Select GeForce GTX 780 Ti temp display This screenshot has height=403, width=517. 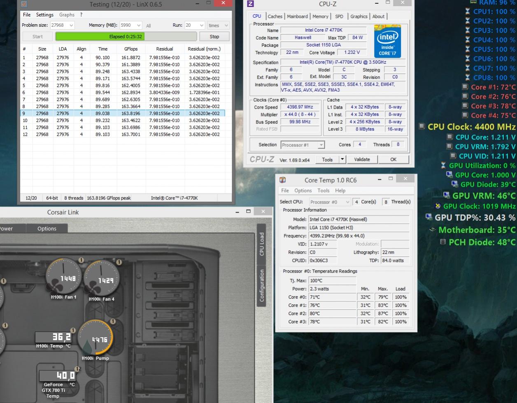pyautogui.click(x=58, y=375)
